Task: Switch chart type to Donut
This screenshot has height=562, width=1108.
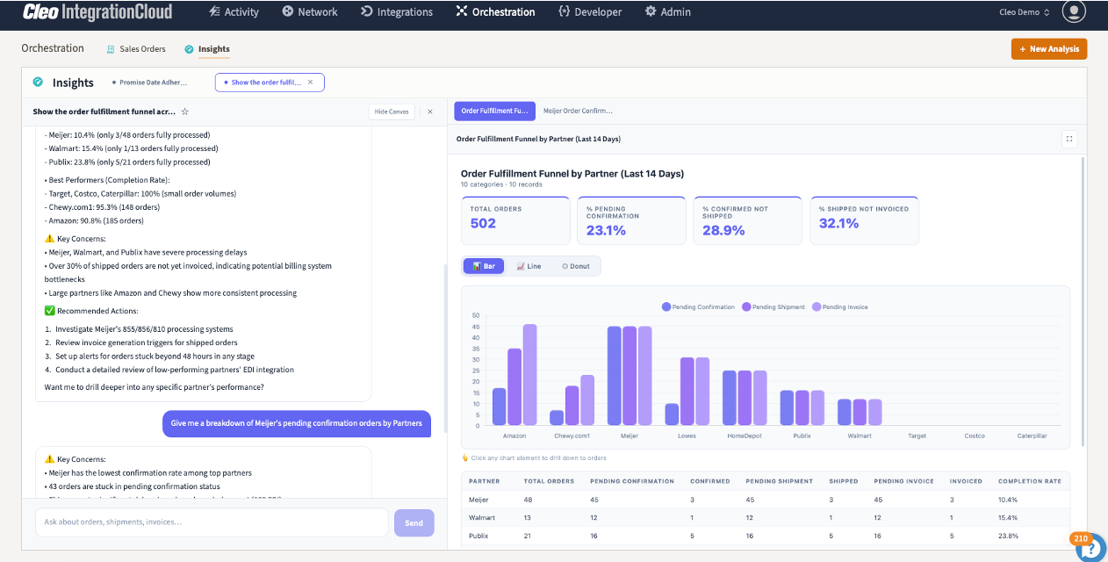Action: [x=576, y=266]
